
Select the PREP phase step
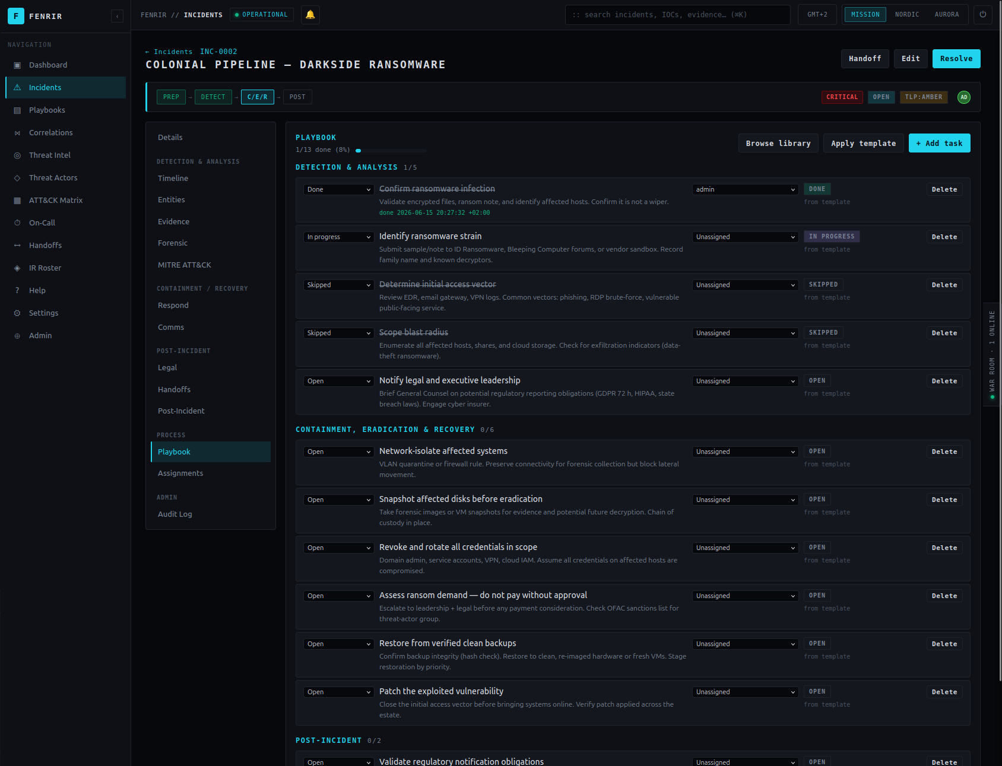point(171,97)
